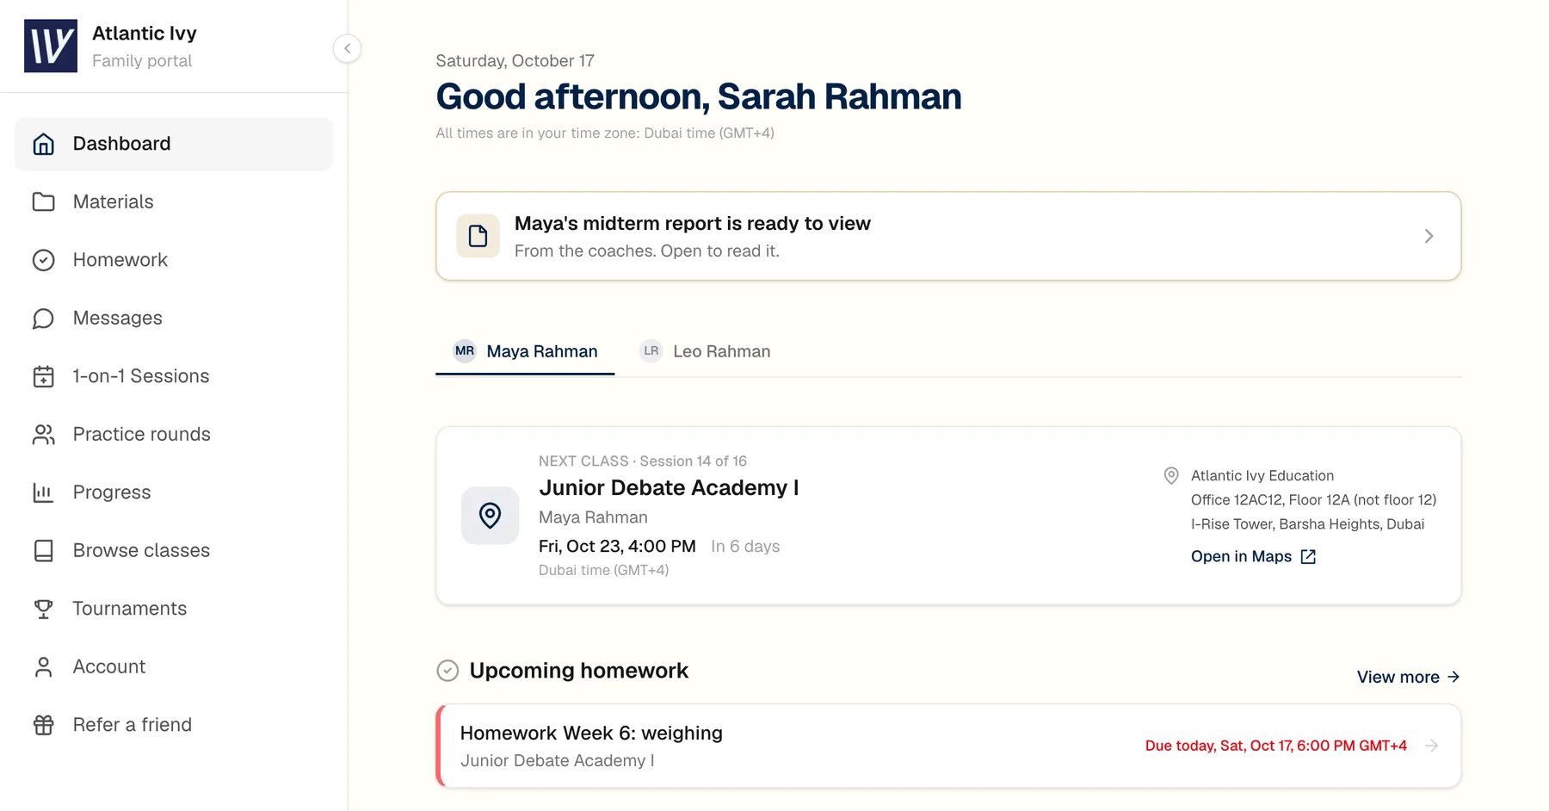Image resolution: width=1549 pixels, height=811 pixels.
Task: Click the Atlantic Ivy logo
Action: pyautogui.click(x=51, y=46)
